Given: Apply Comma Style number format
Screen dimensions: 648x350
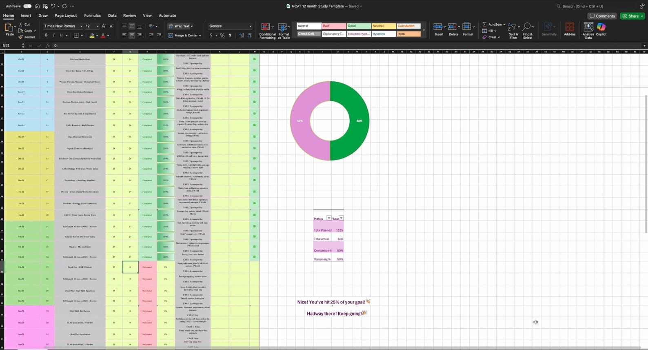Looking at the screenshot, I should click(230, 36).
